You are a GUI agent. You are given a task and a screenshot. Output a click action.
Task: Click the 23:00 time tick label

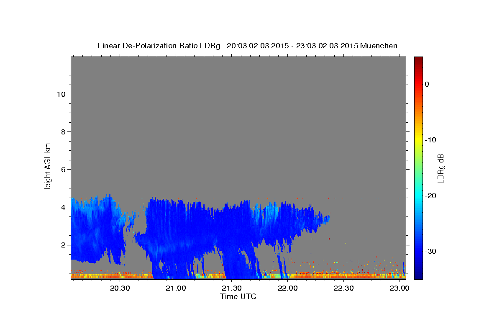[x=400, y=289]
